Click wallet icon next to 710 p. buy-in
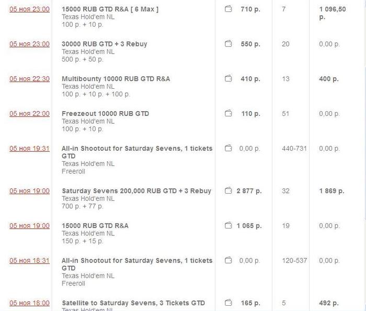366x311 pixels. (228, 9)
